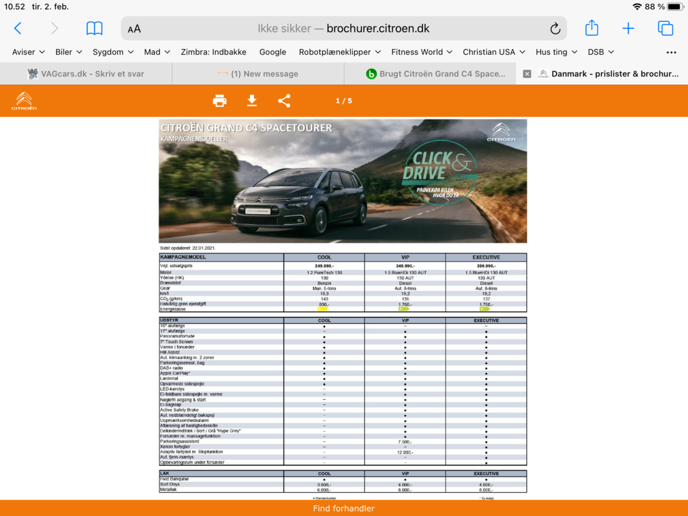
Task: Expand the Aviser bookmarks folder
Action: pyautogui.click(x=28, y=52)
